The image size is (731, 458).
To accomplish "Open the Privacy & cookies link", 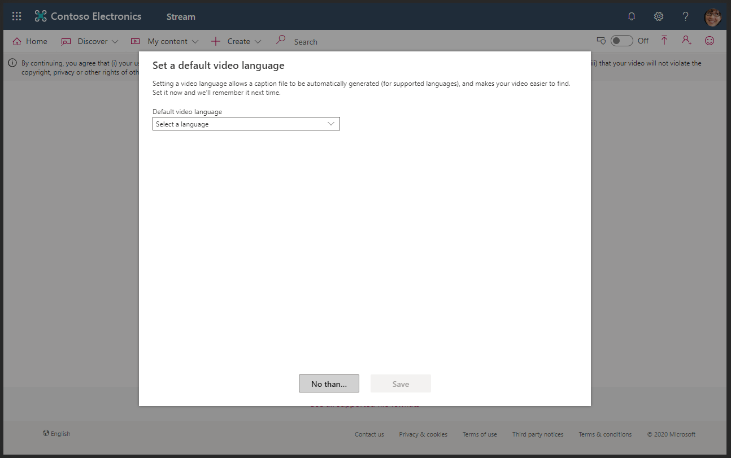I will [x=423, y=434].
